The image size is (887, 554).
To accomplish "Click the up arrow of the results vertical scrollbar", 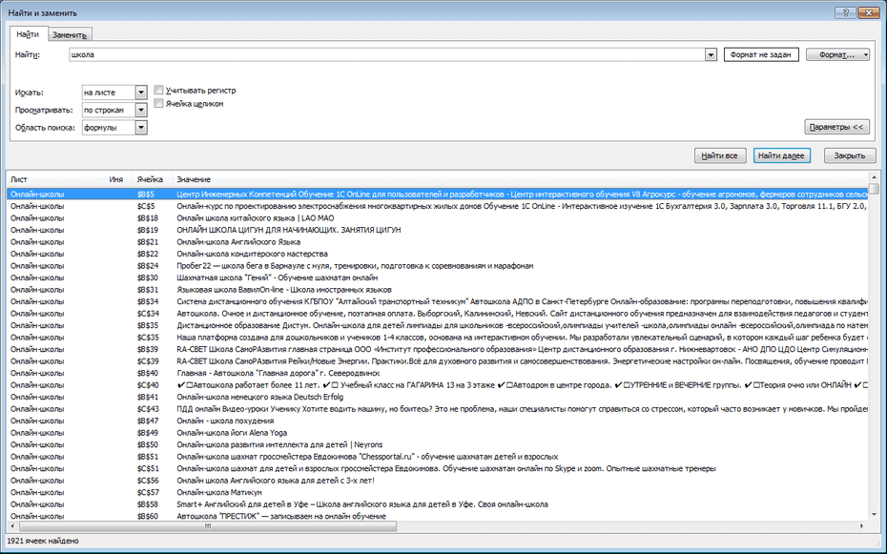I will coord(874,178).
